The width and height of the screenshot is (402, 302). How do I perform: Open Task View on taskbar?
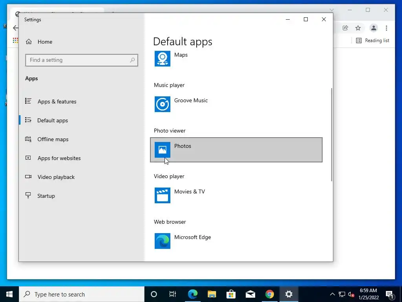173,294
